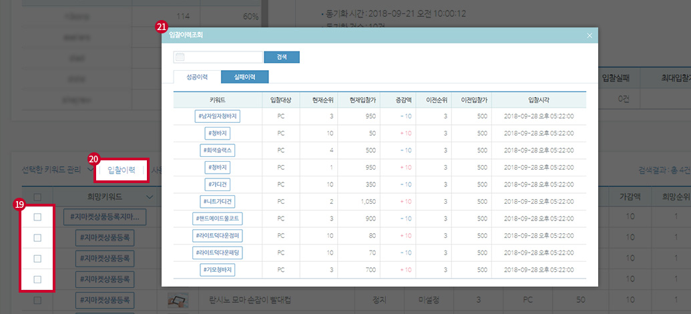
Task: Check the box for 란시노 모마 row
Action: pos(37,301)
